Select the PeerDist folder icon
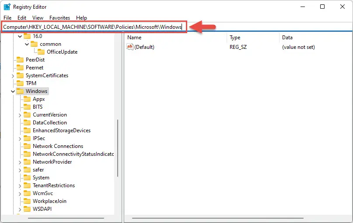 click(20, 59)
